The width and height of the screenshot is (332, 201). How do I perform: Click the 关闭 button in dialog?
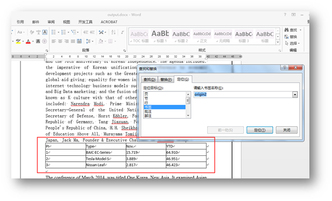[286, 130]
